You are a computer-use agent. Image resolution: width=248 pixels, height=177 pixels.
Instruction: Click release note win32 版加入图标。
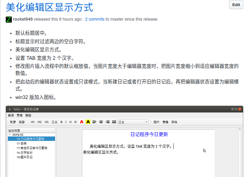36,97
